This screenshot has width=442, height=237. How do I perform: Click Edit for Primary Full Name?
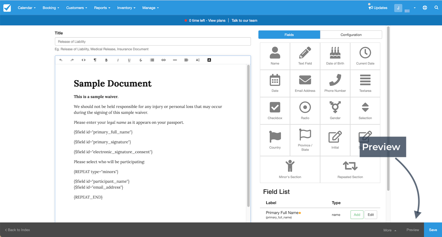371,215
